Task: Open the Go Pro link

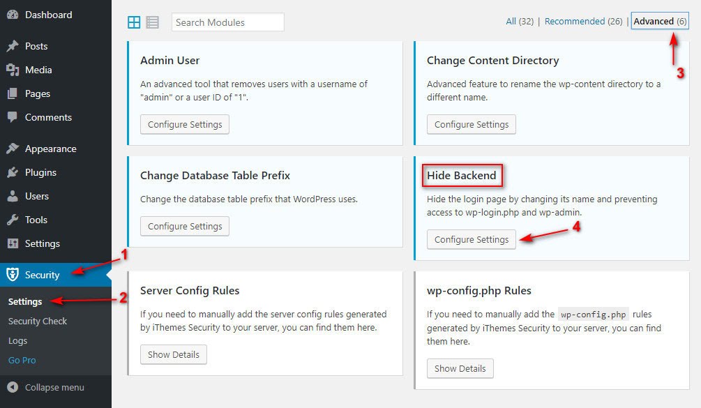Action: coord(22,361)
